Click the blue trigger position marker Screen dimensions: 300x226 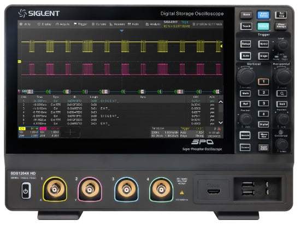point(121,31)
